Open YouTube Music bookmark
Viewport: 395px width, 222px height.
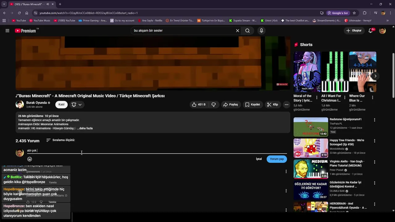[x=40, y=21]
